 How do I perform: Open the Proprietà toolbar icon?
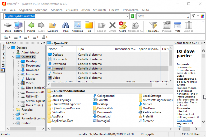coord(167,27)
